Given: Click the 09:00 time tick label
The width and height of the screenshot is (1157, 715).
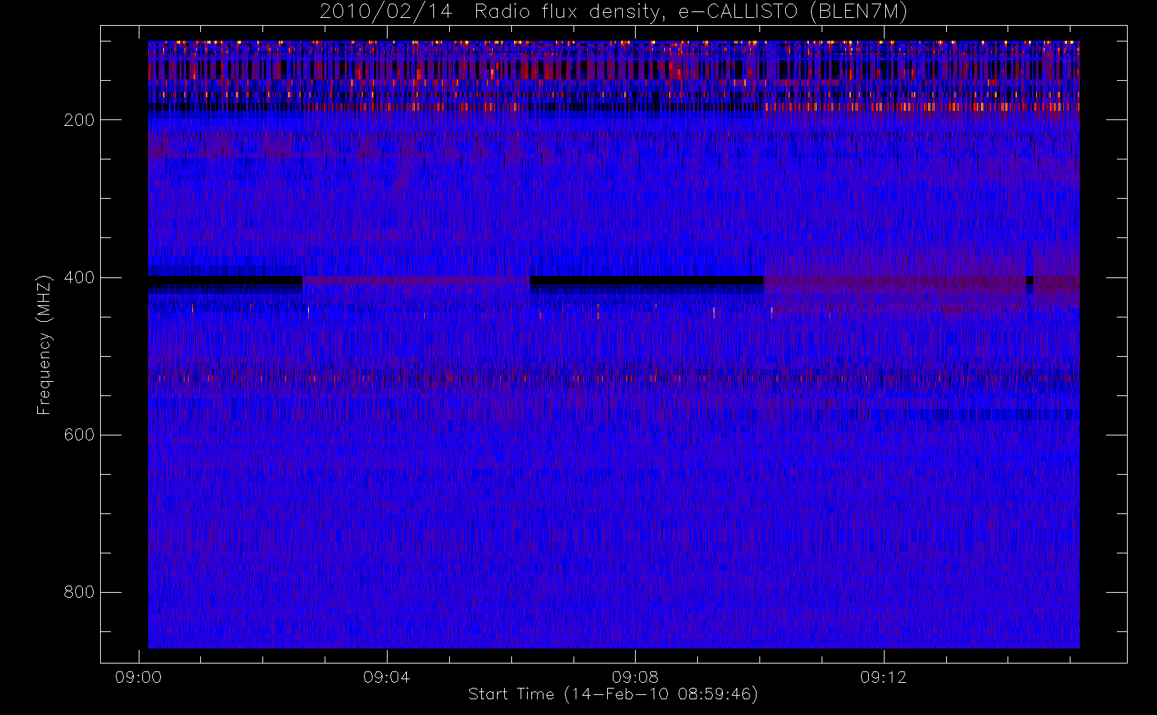Looking at the screenshot, I should [x=138, y=677].
